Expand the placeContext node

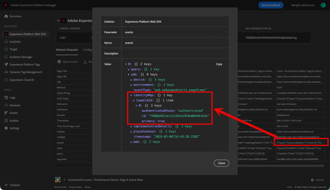tap(131, 131)
